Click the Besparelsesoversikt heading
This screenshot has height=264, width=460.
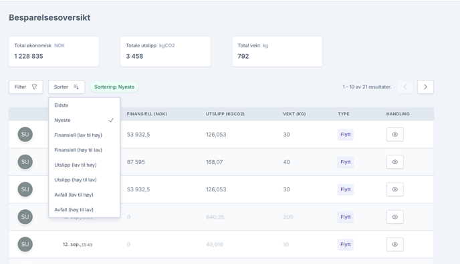click(x=49, y=17)
